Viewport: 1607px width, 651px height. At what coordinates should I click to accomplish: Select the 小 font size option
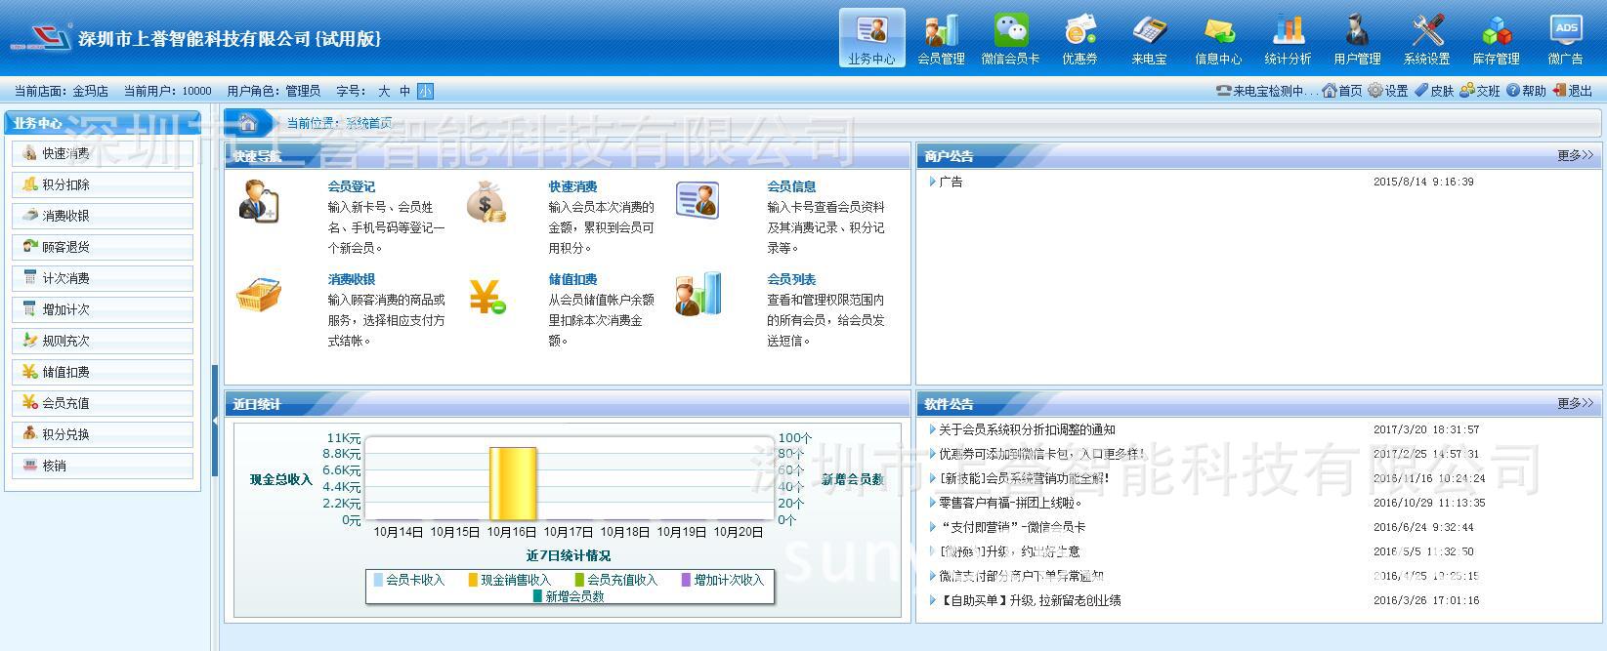tap(425, 91)
